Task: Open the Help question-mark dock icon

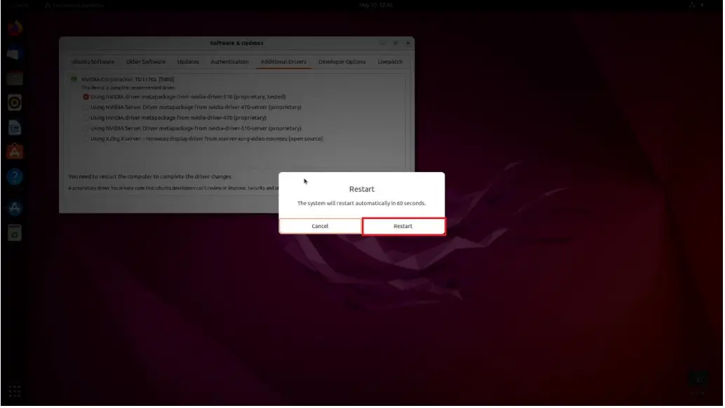Action: pyautogui.click(x=15, y=177)
